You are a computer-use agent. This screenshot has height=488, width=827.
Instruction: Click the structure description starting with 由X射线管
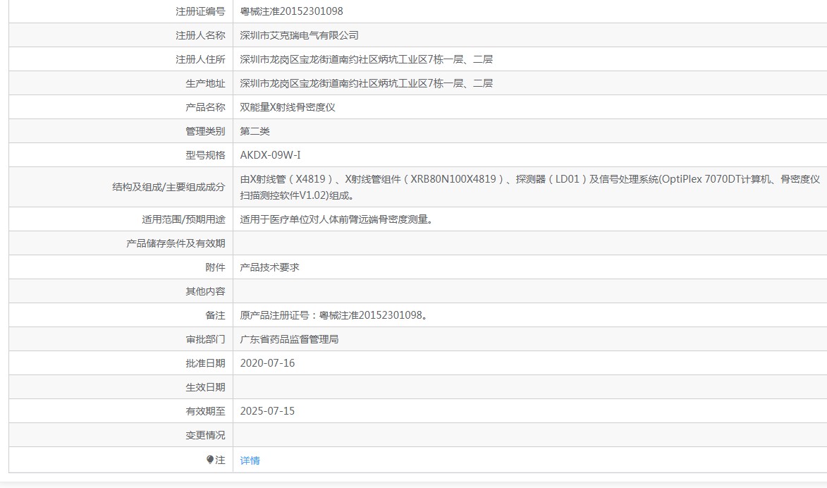[x=530, y=188]
